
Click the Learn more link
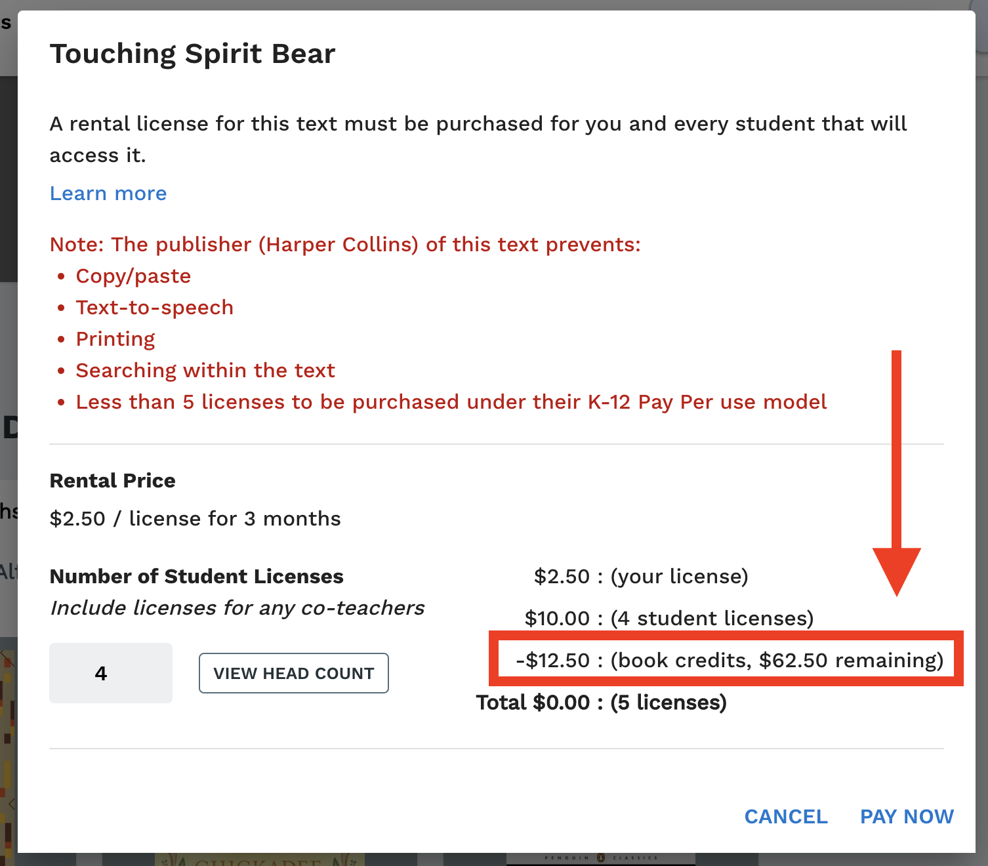click(x=108, y=194)
